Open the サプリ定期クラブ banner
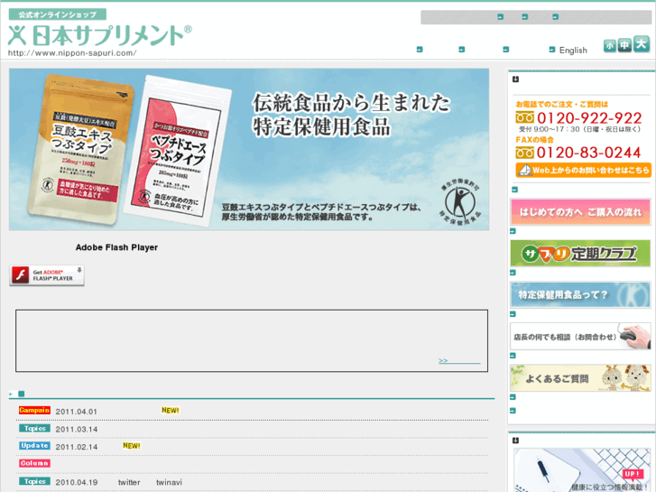This screenshot has height=492, width=656. (x=580, y=254)
